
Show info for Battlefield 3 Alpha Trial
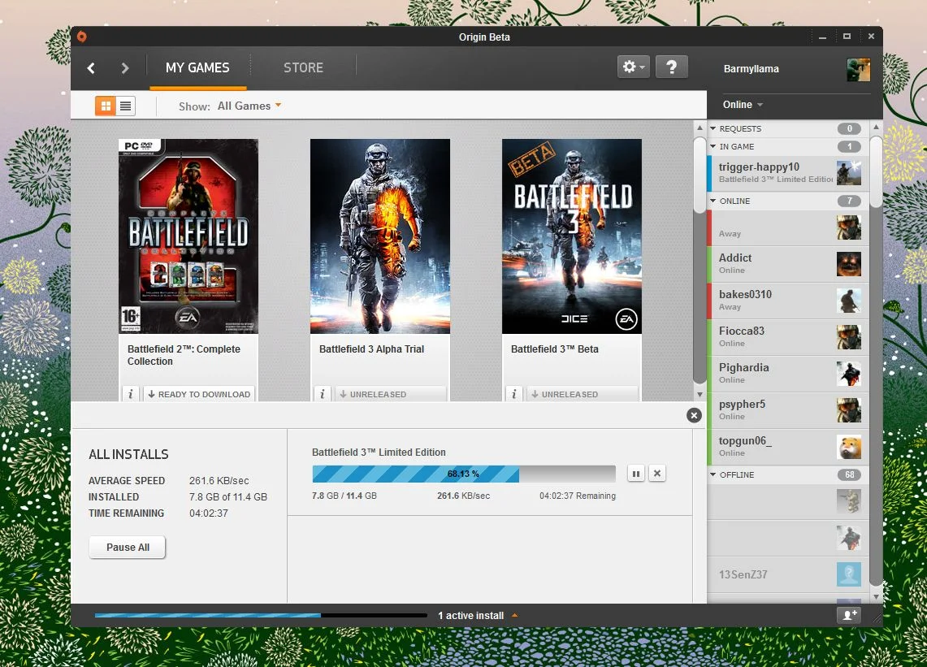323,394
